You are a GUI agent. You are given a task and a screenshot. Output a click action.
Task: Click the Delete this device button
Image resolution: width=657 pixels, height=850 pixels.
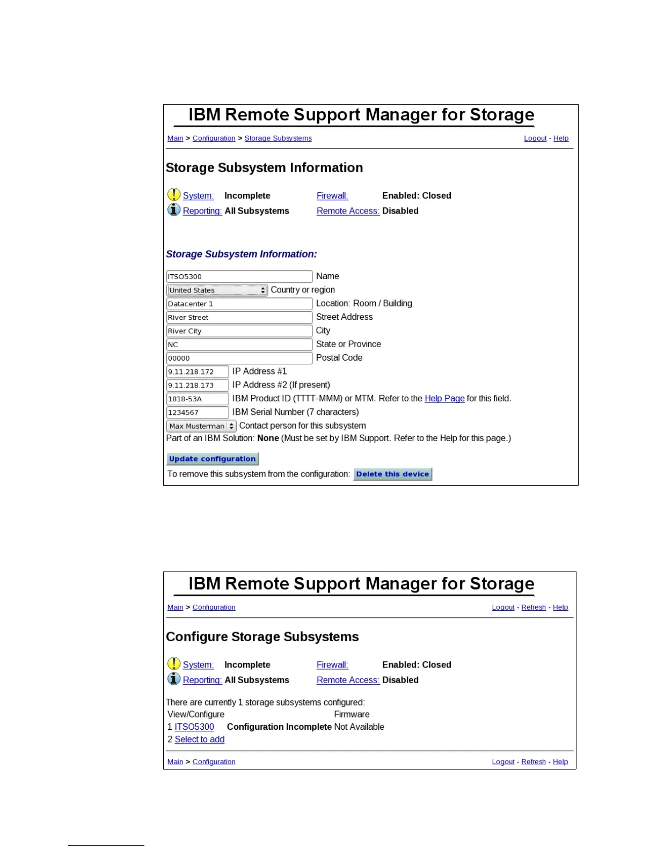393,474
